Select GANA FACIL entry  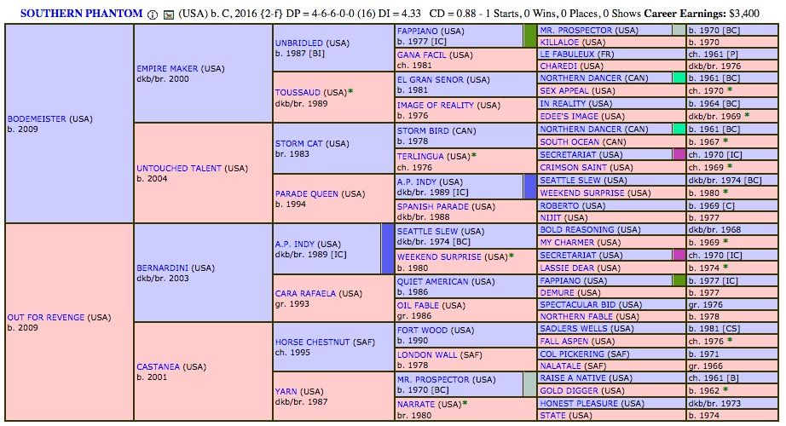click(x=421, y=55)
